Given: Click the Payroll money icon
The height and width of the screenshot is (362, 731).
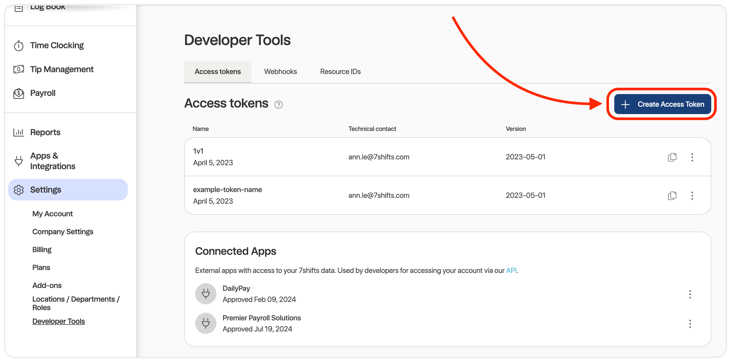Looking at the screenshot, I should pos(19,93).
